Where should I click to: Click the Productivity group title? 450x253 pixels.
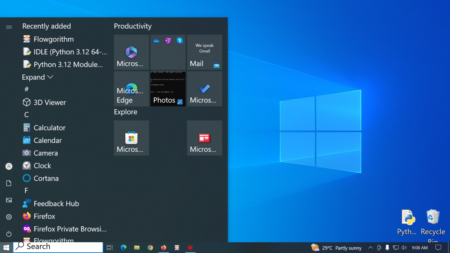pos(132,26)
